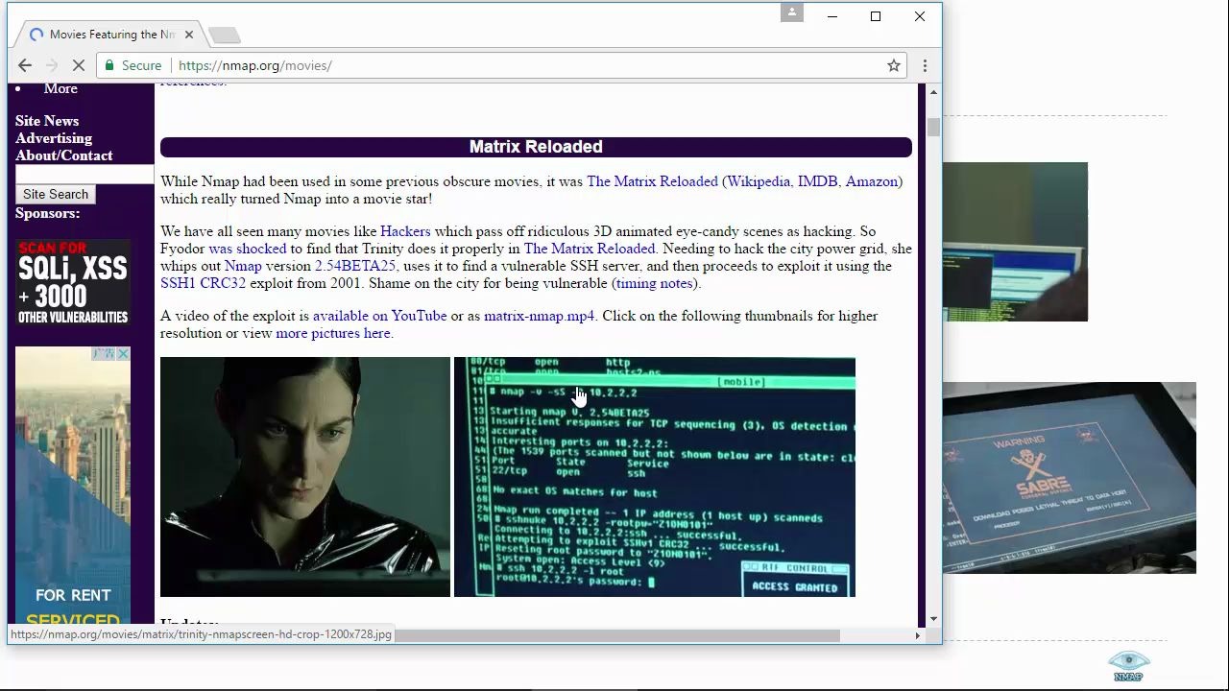This screenshot has width=1229, height=691.
Task: Click the site search text field
Action: pos(84,174)
